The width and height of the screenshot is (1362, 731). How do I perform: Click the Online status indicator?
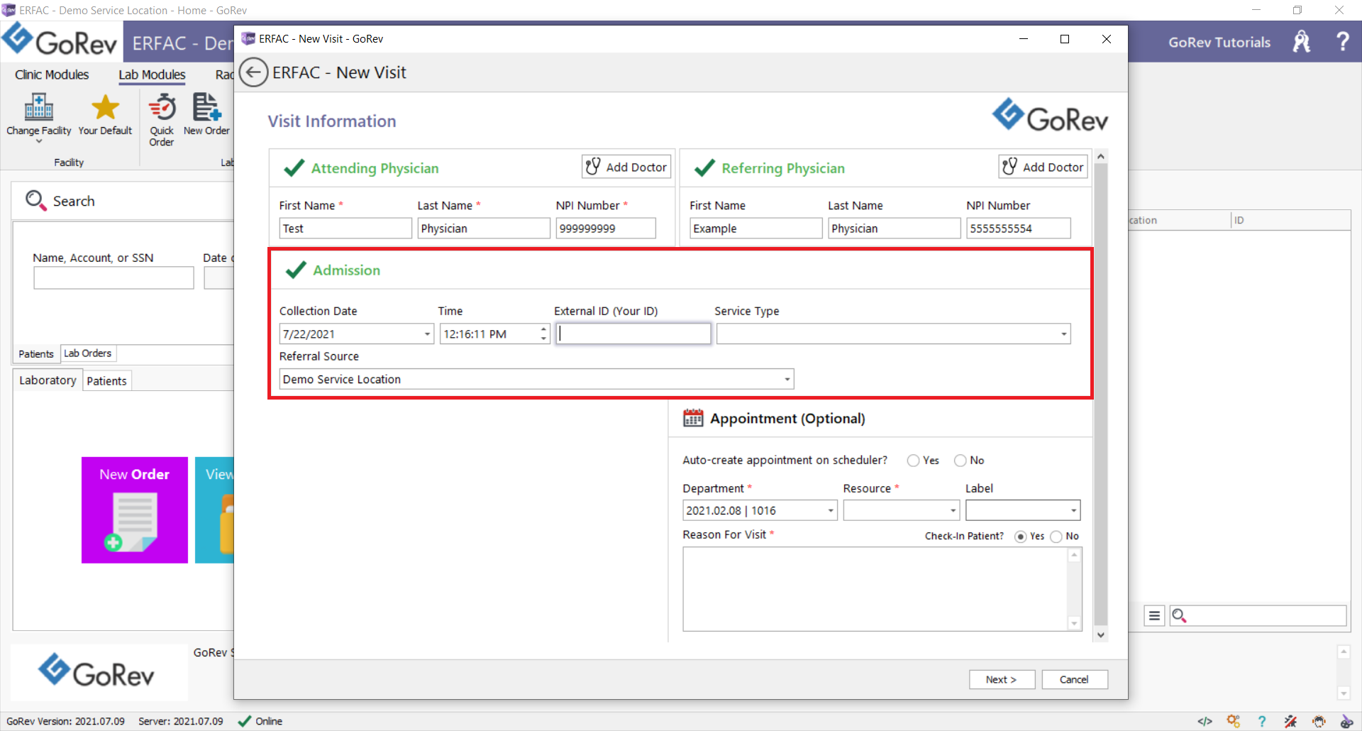[x=260, y=721]
